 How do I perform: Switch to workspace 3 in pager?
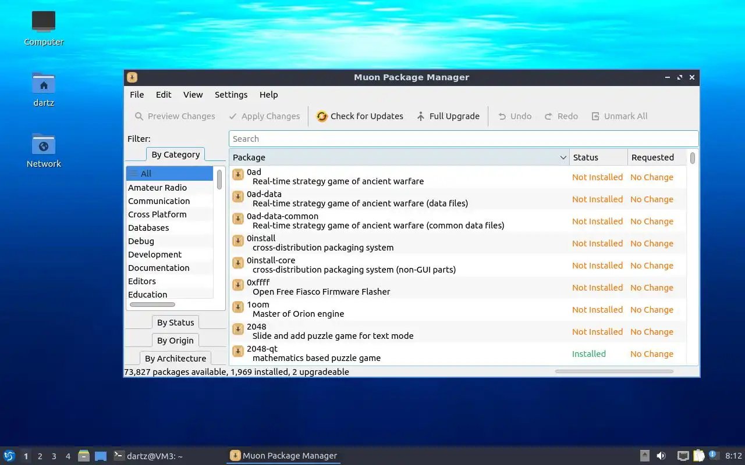tap(54, 456)
